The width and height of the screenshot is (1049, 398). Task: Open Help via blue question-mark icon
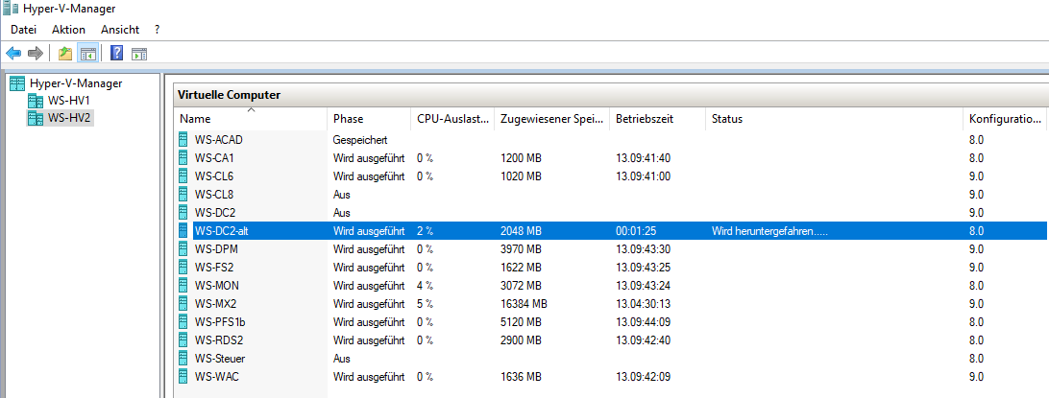[x=117, y=54]
